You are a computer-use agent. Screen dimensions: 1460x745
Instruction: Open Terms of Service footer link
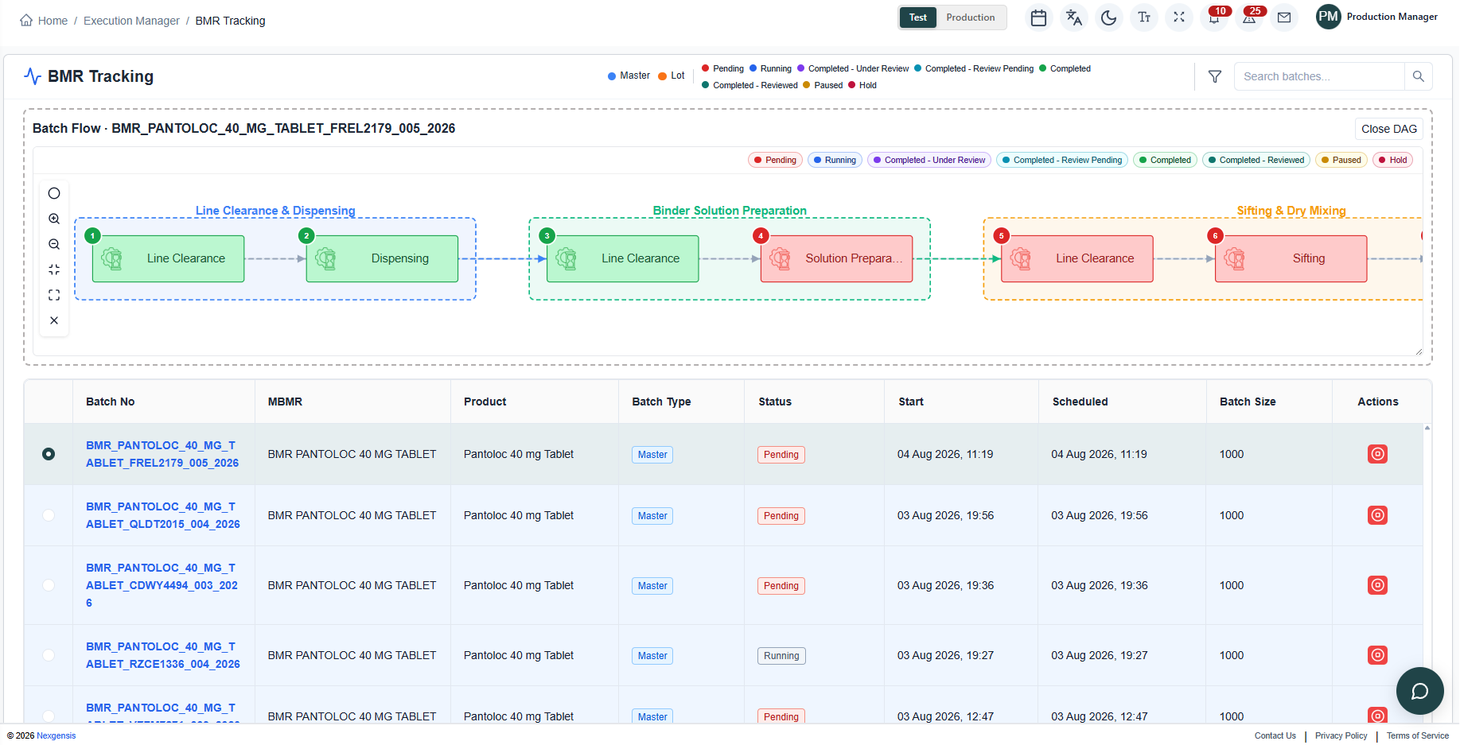click(x=1417, y=735)
